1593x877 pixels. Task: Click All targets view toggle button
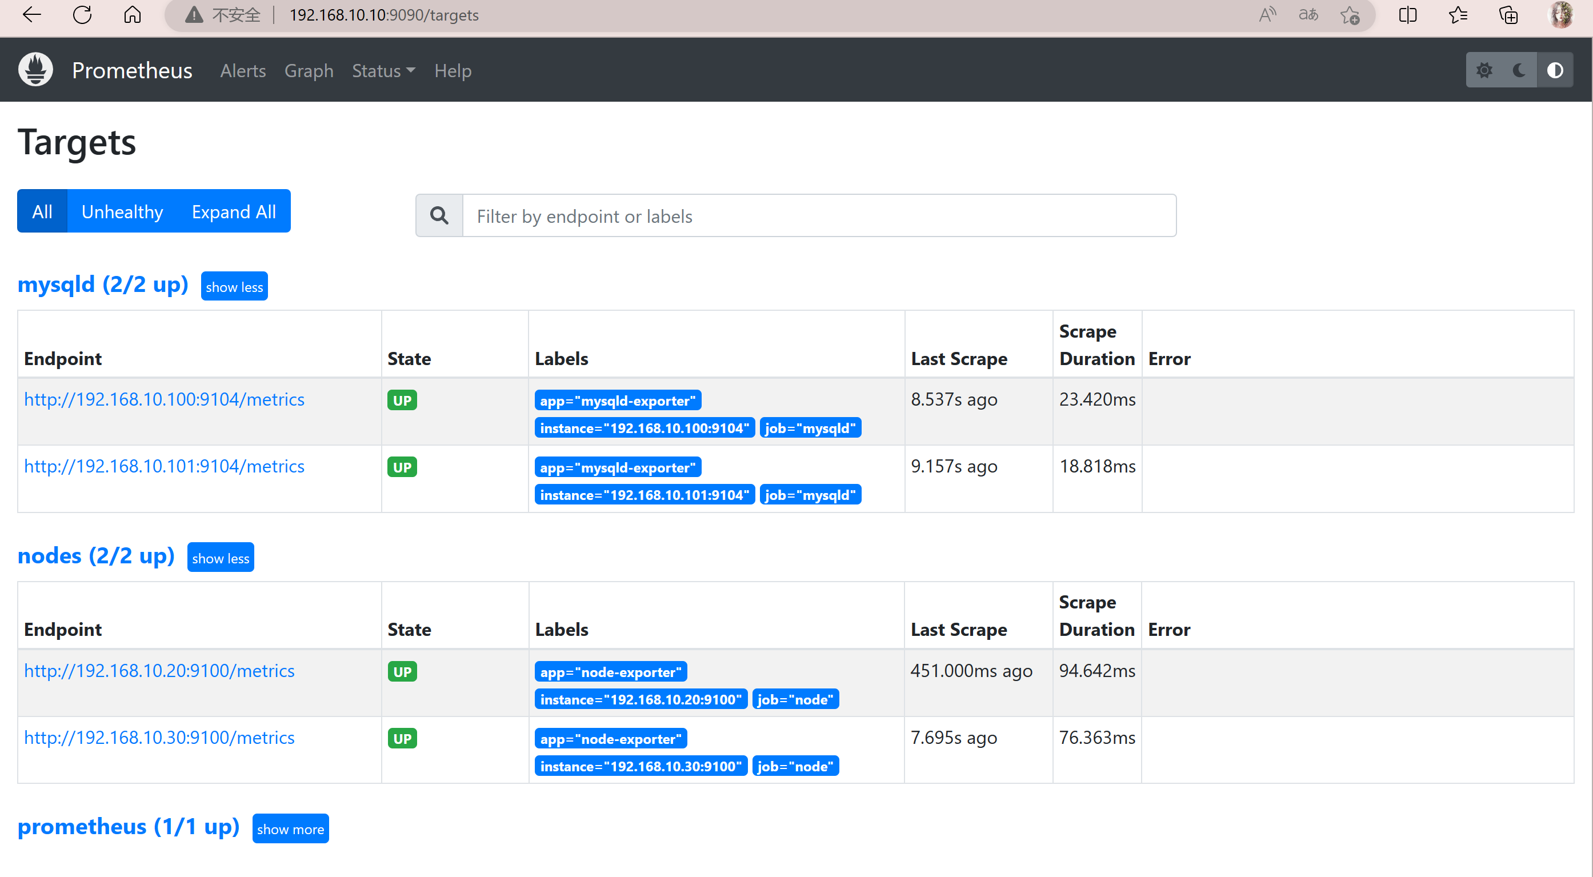tap(41, 211)
